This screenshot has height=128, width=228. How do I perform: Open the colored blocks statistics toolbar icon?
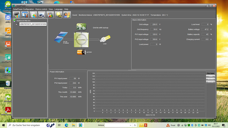tap(50, 15)
